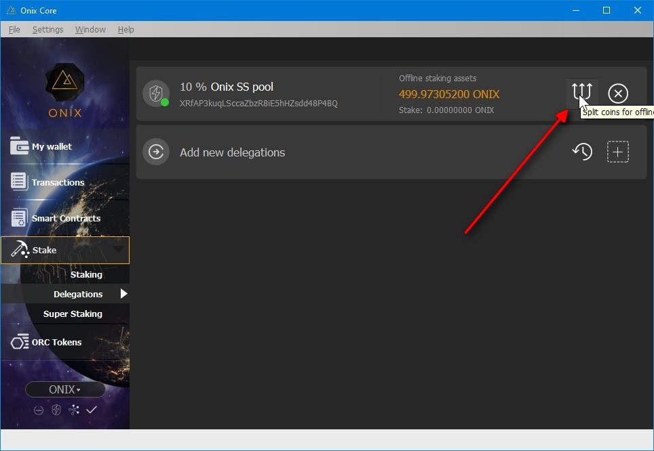Click the delegation history clock icon
Image resolution: width=654 pixels, height=451 pixels.
coord(582,152)
